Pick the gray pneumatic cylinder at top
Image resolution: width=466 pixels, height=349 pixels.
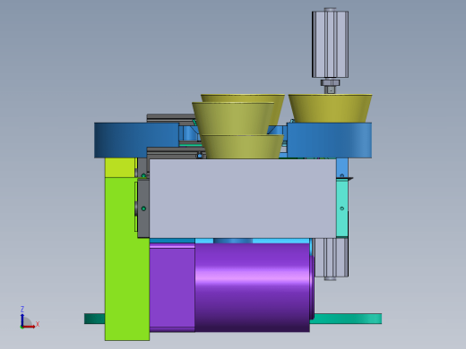[x=330, y=44]
